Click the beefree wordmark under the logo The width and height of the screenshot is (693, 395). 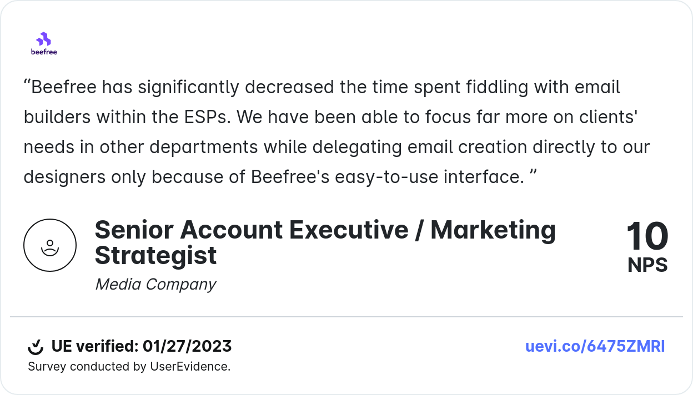coord(44,52)
